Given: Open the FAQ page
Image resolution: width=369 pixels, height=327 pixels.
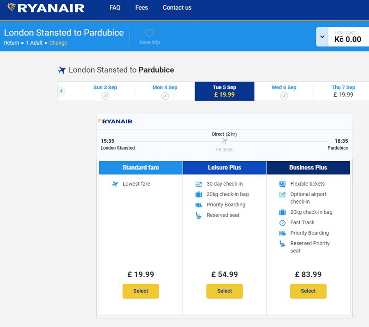Looking at the screenshot, I should (x=115, y=7).
